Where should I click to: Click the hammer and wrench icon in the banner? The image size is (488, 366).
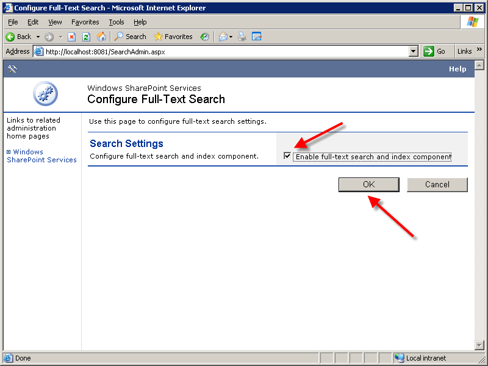pyautogui.click(x=12, y=69)
